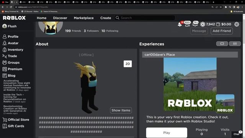Screen dimensions: 245x138
Task: Click the profile avatar headshot
Action: (x=51, y=28)
